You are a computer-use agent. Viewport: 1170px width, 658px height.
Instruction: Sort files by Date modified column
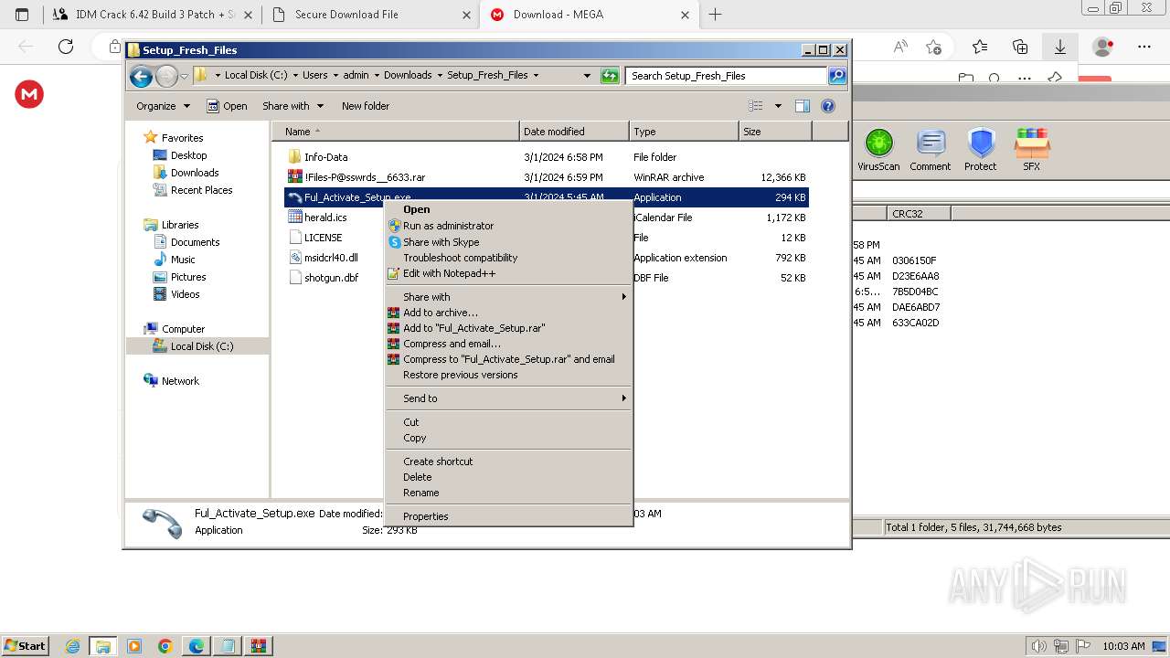coord(574,132)
